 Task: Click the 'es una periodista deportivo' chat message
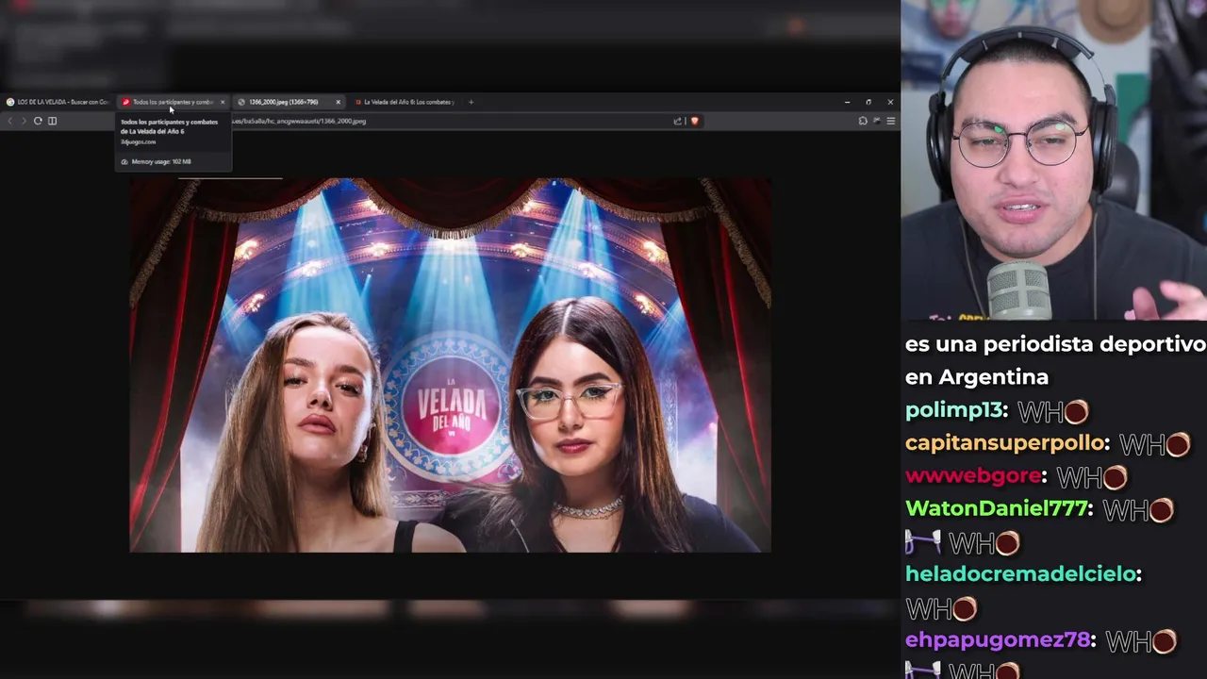1055,360
